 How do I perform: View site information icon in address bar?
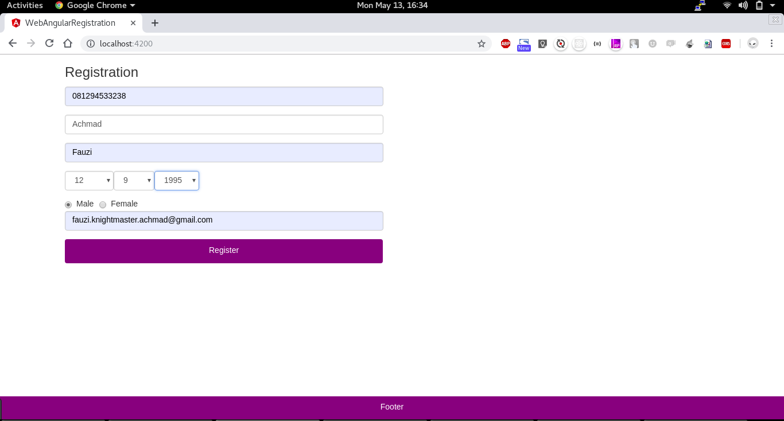coord(90,44)
